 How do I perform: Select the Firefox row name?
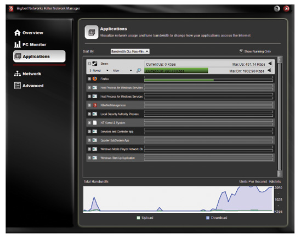click(105, 79)
